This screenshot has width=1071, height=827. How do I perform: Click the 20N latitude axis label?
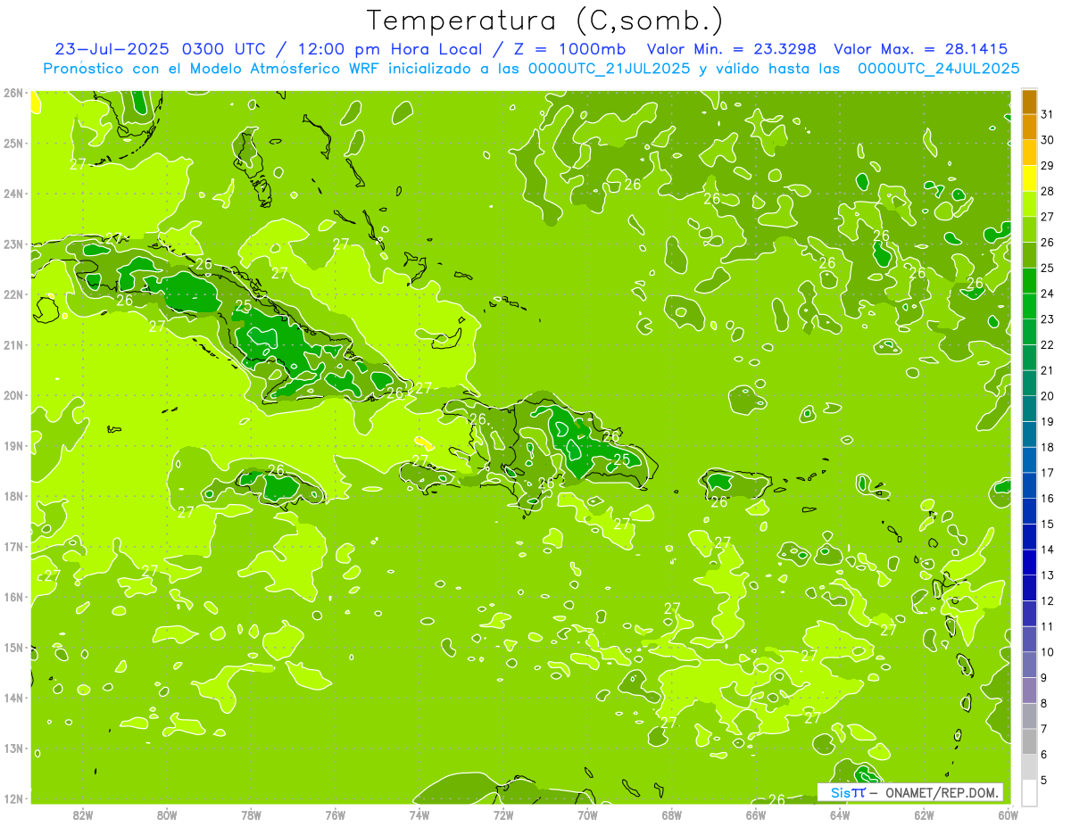[13, 395]
